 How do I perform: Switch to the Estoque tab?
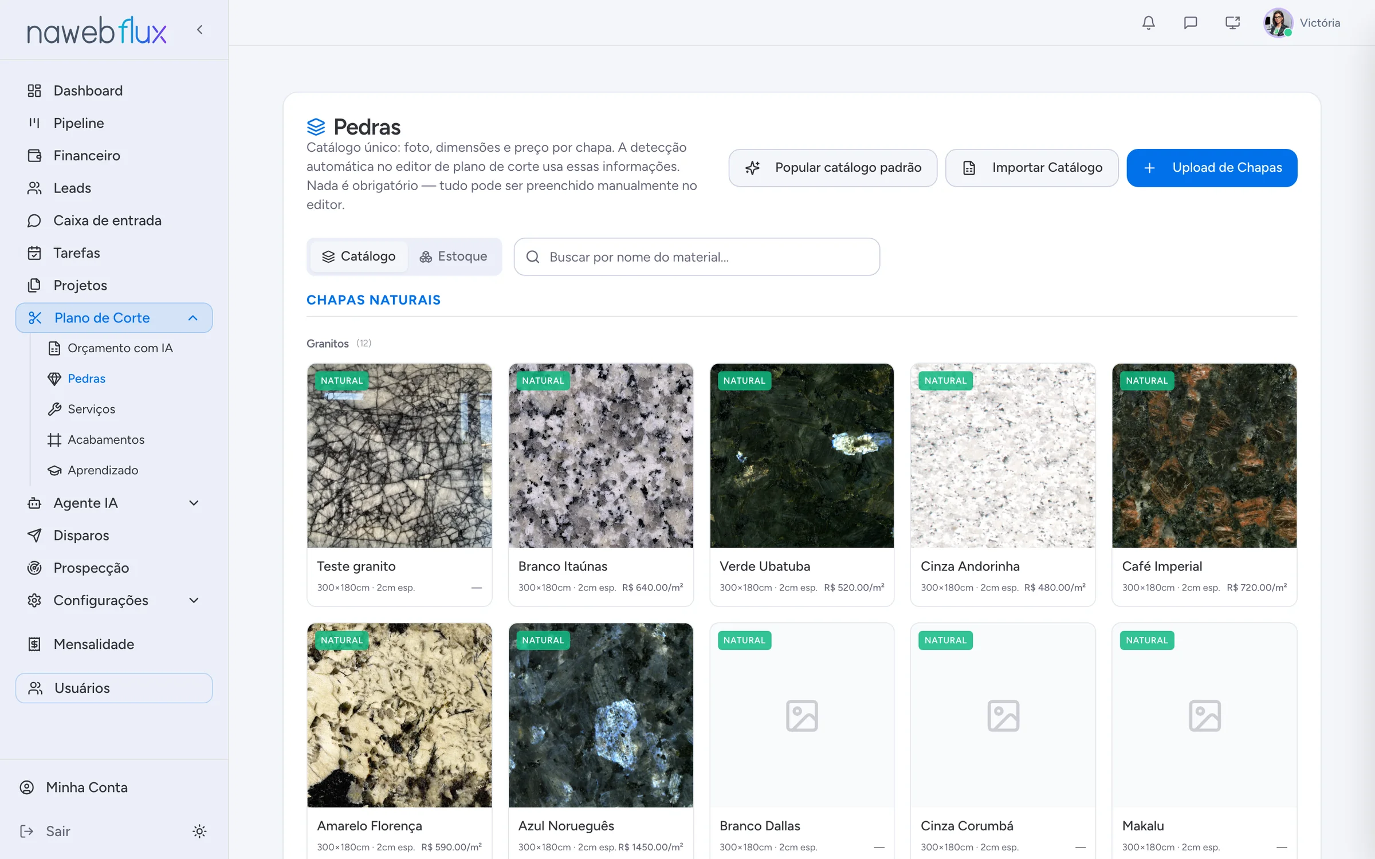[x=453, y=257]
